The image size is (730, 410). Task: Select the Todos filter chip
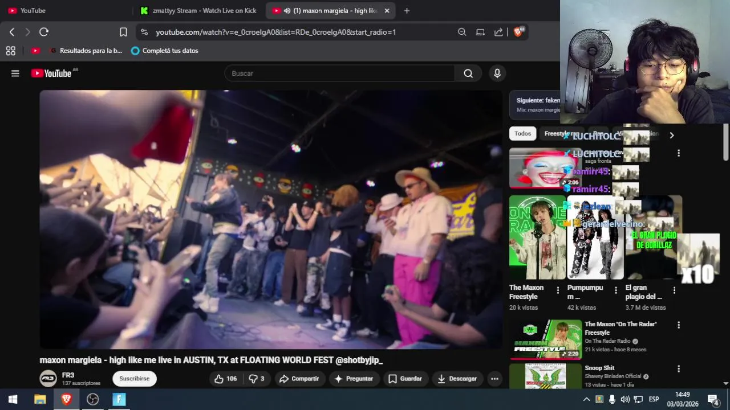[523, 134]
